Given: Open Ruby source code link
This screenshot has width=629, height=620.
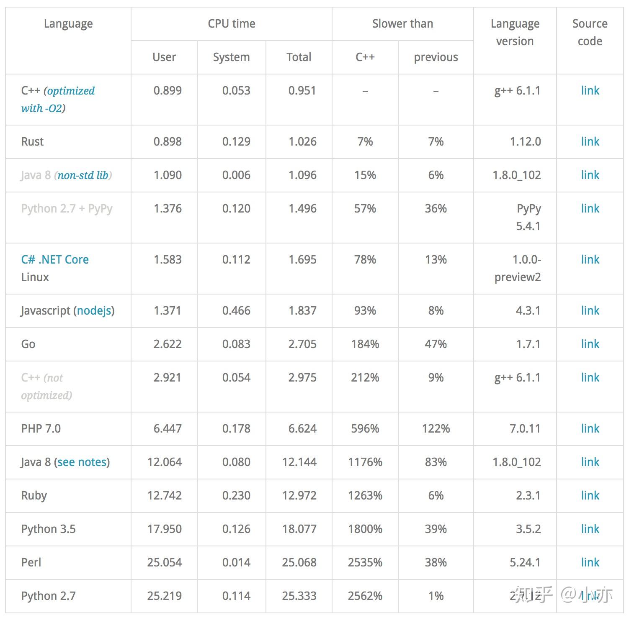Looking at the screenshot, I should pos(590,495).
